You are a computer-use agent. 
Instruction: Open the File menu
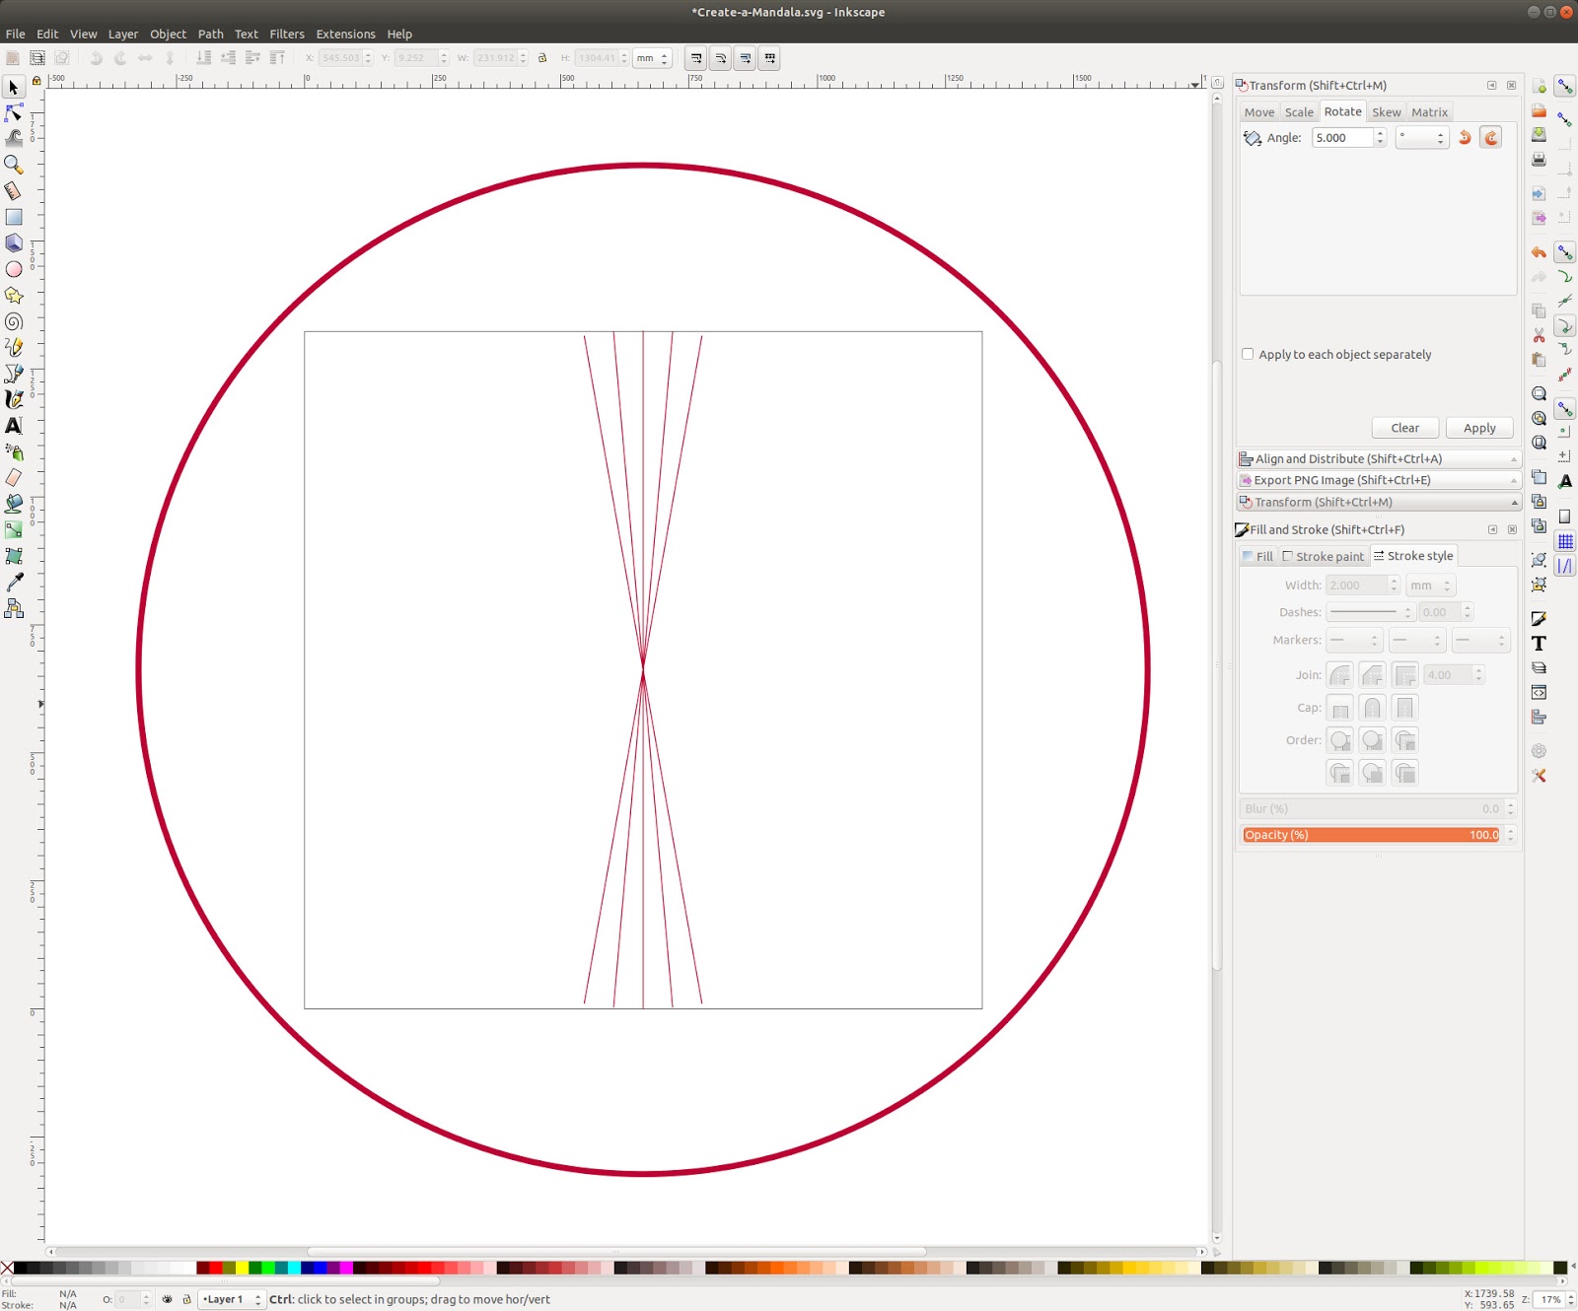coord(16,34)
